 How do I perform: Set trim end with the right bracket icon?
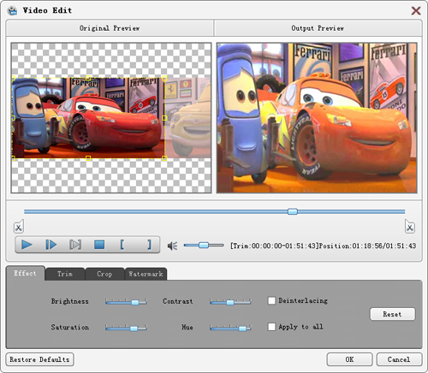149,245
